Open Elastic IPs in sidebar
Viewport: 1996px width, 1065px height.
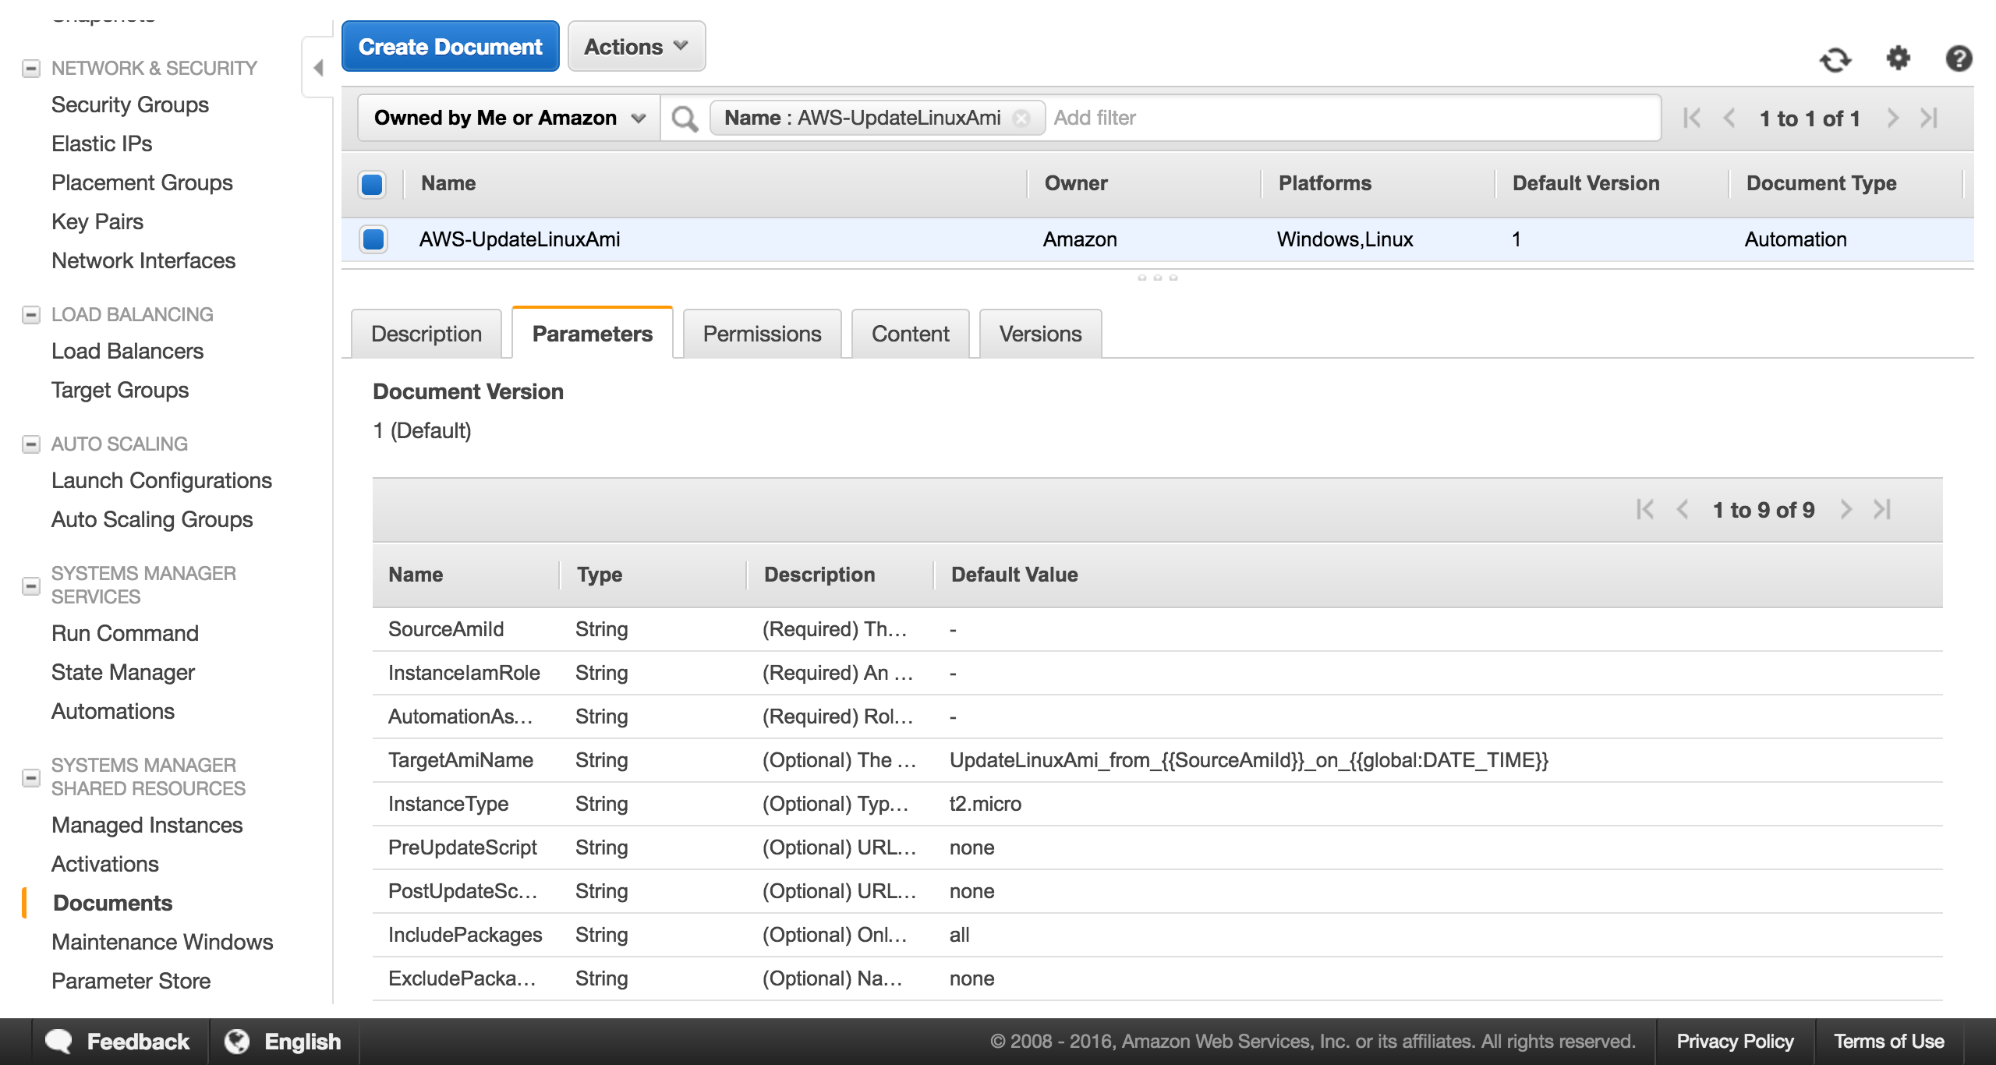tap(102, 144)
